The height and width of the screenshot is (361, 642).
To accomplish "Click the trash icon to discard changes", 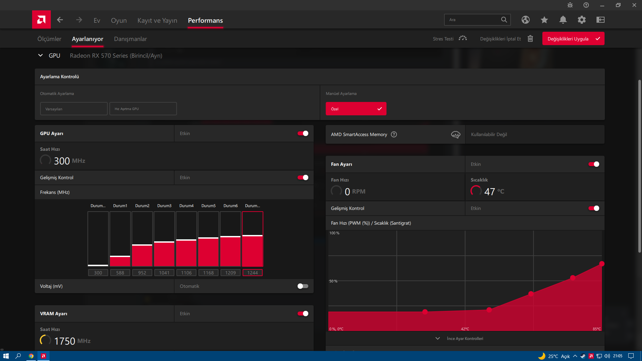I will [530, 39].
